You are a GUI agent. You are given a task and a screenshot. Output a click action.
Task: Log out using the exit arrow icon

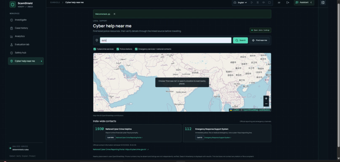point(288,3)
